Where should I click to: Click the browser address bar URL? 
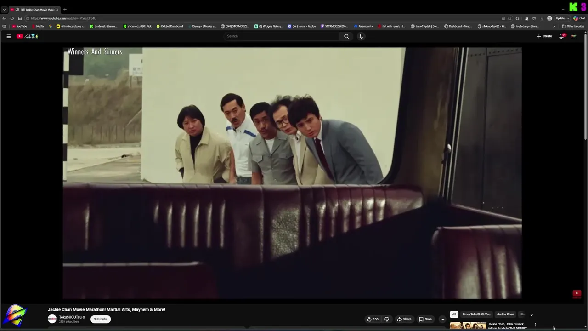tap(63, 18)
